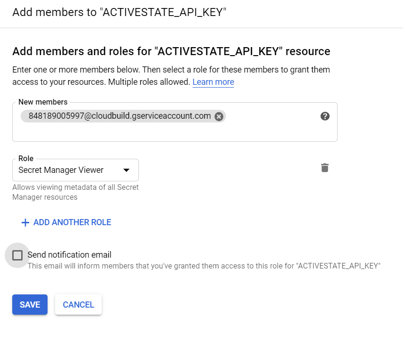
Task: Cancel adding members
Action: click(78, 304)
